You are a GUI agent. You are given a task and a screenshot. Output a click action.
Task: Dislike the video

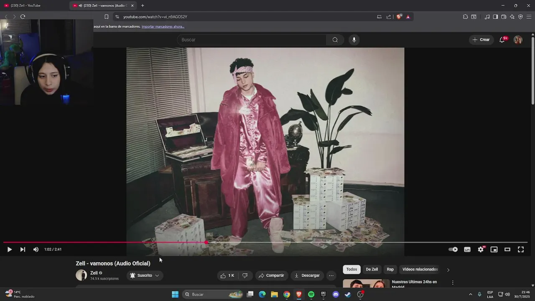(x=245, y=275)
